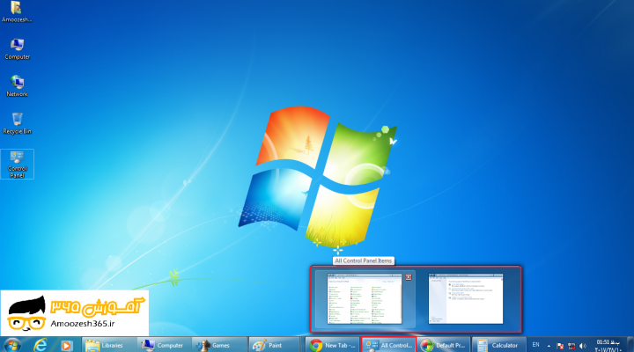Switch to the Default Programs taskbar window
Screen dimensions: 634x352
click(x=444, y=345)
